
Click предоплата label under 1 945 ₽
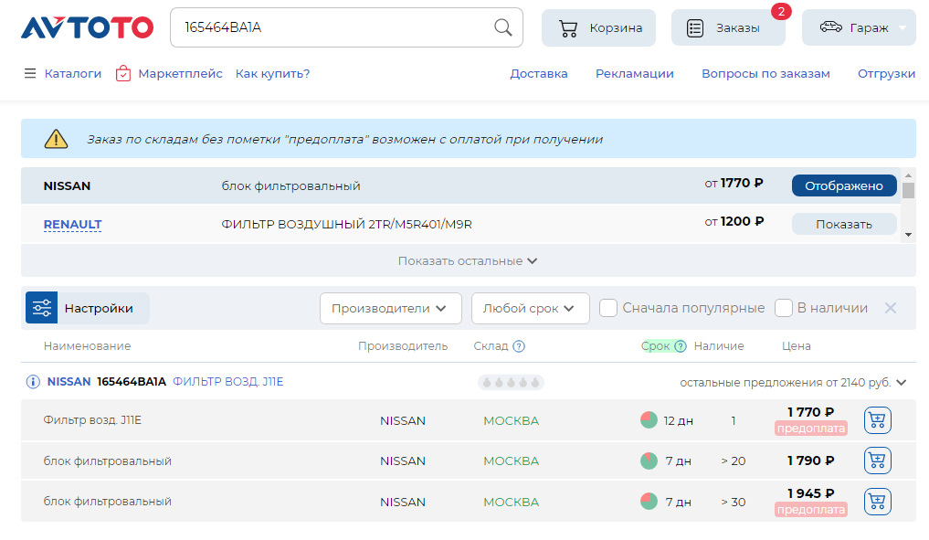(810, 509)
